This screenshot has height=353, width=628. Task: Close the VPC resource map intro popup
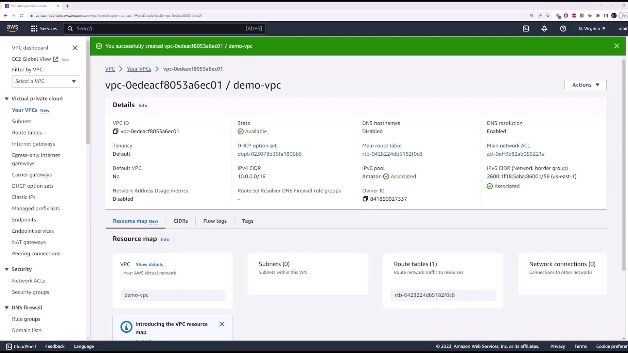click(222, 324)
